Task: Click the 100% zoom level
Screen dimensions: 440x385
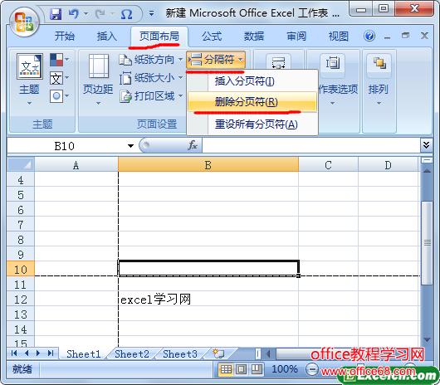Action: [x=284, y=369]
